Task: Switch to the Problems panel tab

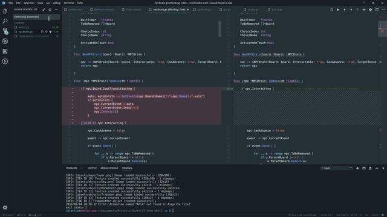Action: tap(71, 168)
